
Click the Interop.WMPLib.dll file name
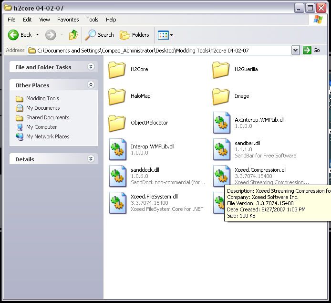point(153,146)
